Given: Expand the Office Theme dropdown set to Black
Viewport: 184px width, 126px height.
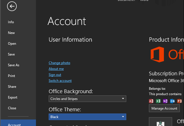Looking at the screenshot, I should 87,117.
